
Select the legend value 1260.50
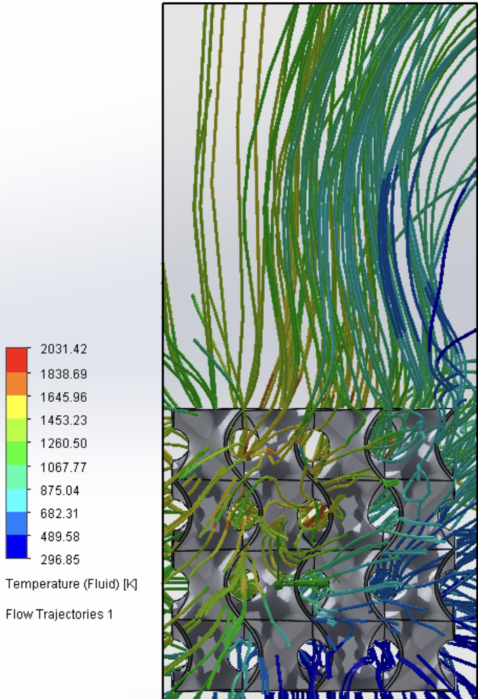(64, 444)
